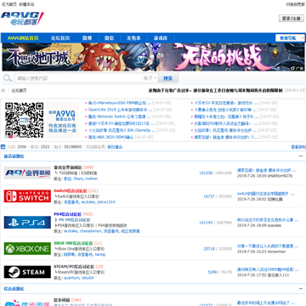
Task: Click moderator feiyo in the news board row
Action: pyautogui.click(x=78, y=178)
